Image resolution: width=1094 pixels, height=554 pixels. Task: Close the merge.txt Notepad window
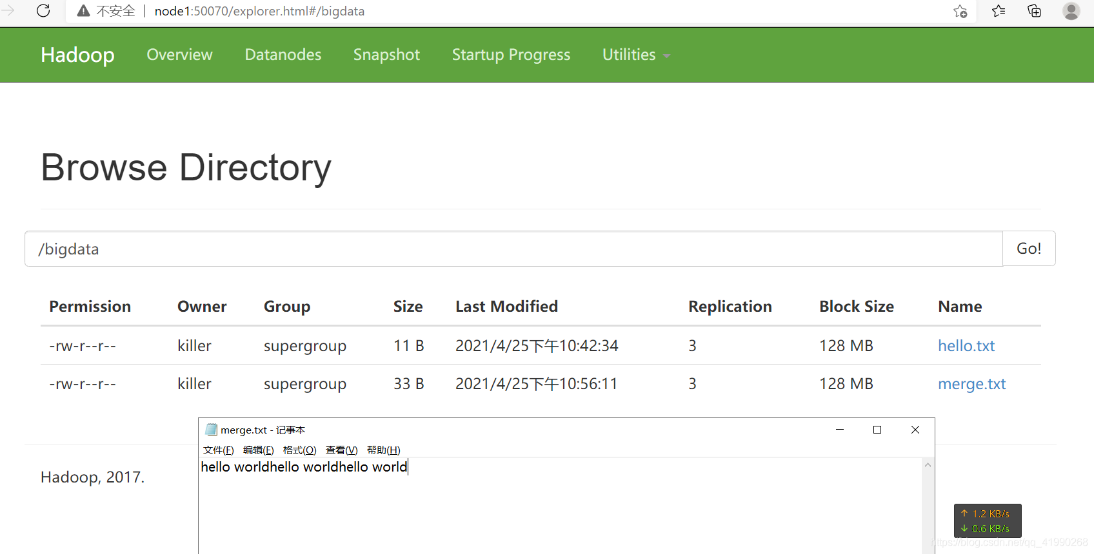pos(915,430)
